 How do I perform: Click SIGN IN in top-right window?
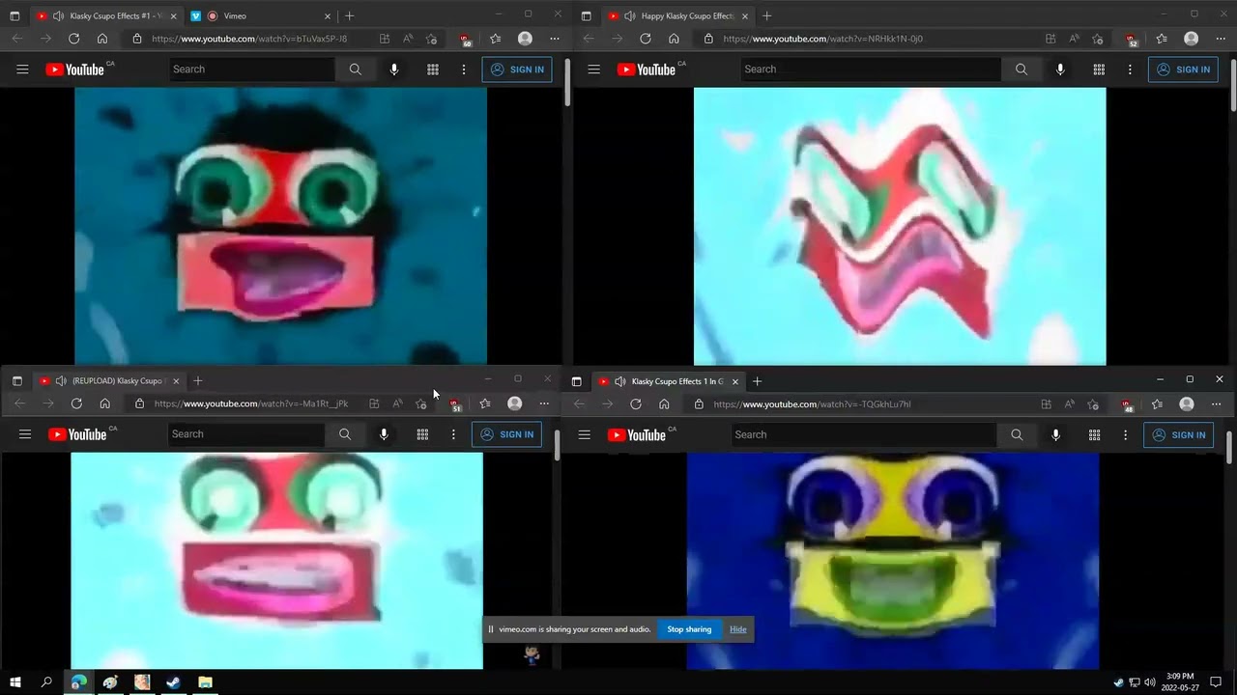[1183, 69]
